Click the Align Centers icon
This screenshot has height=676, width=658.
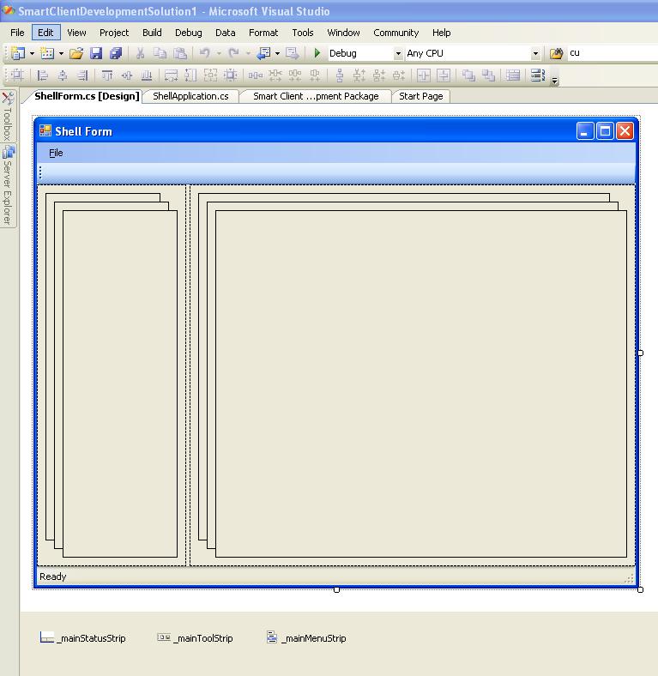pos(63,75)
